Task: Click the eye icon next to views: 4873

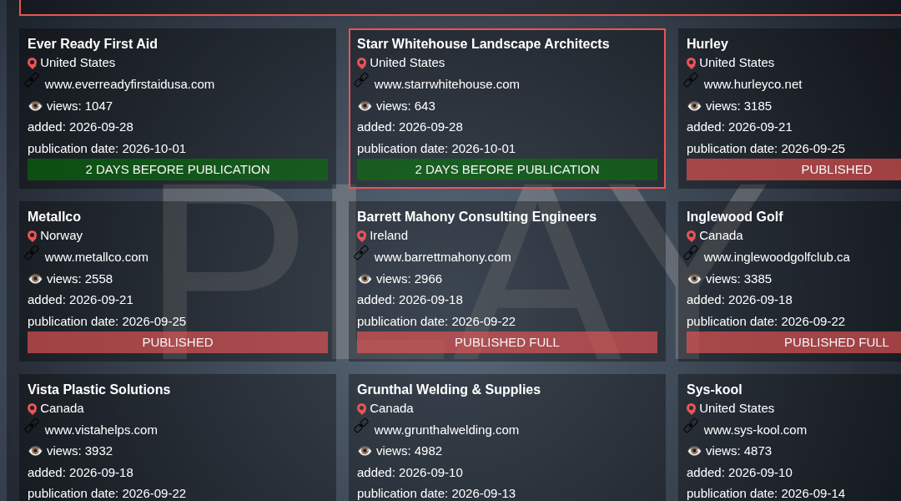Action: pos(694,451)
